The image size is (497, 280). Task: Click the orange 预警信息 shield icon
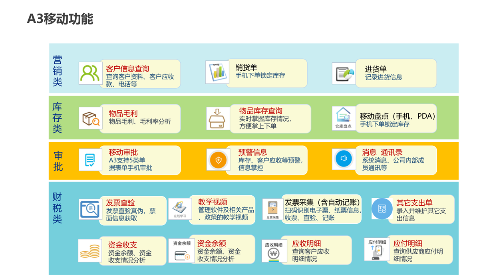click(218, 160)
